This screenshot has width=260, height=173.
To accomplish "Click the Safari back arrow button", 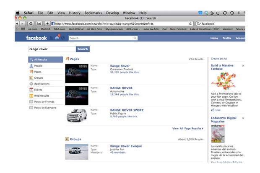I will (17, 24).
